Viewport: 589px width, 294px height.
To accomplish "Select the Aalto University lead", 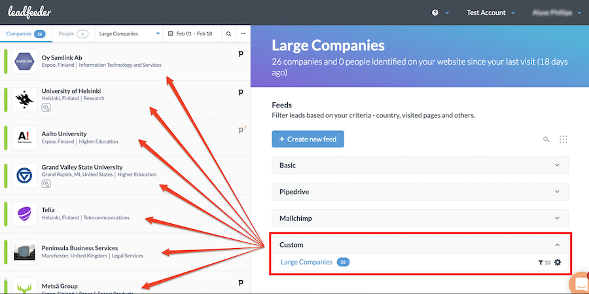I will (x=125, y=138).
